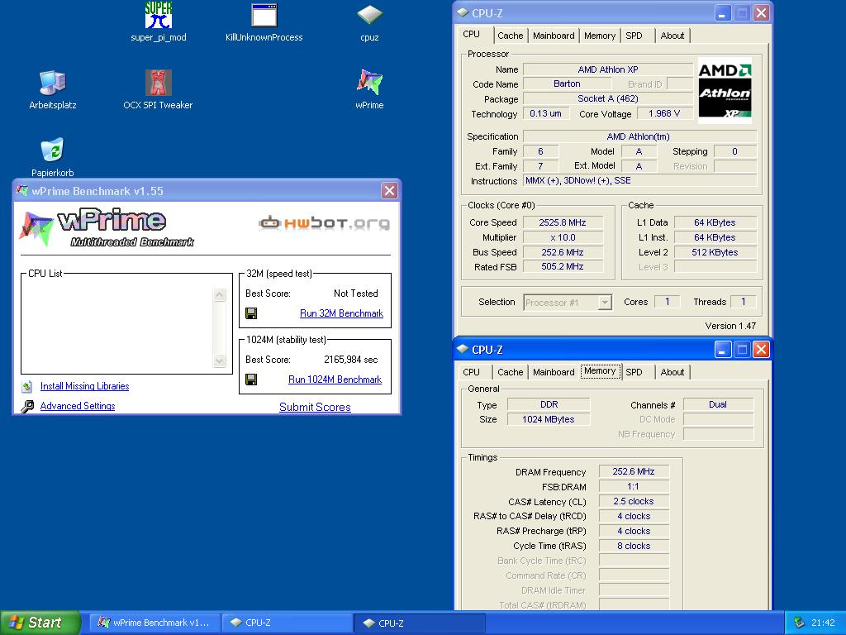Click the Code Name field Barton
Image resolution: width=846 pixels, height=635 pixels.
(x=567, y=84)
